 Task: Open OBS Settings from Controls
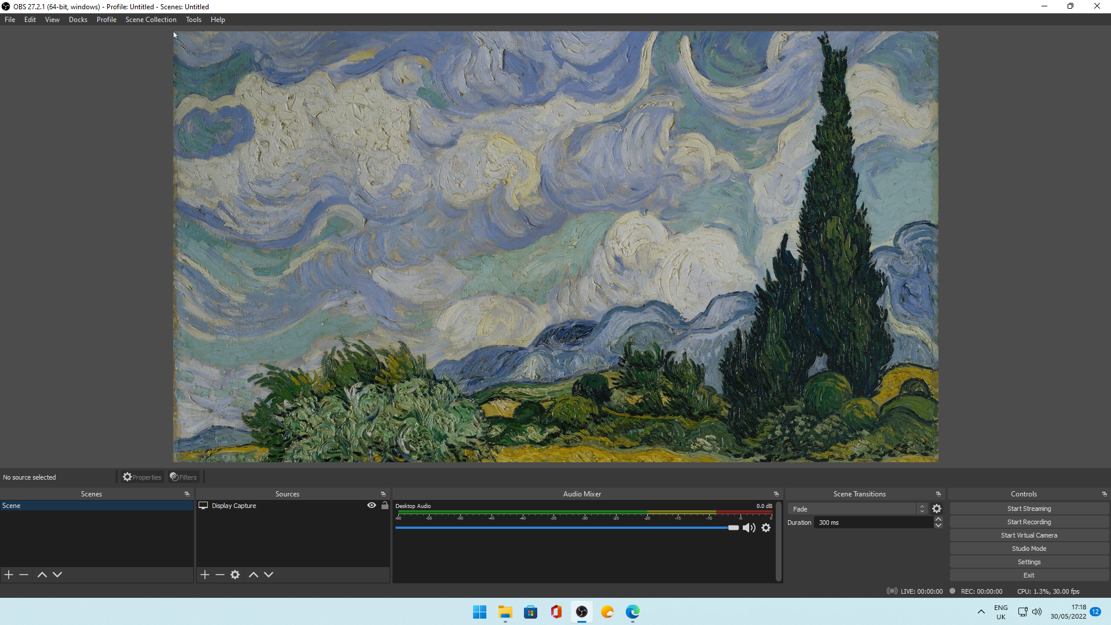(x=1029, y=562)
